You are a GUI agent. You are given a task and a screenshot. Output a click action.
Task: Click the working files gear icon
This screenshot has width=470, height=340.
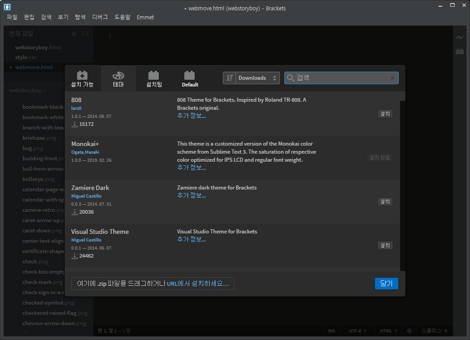click(x=74, y=34)
